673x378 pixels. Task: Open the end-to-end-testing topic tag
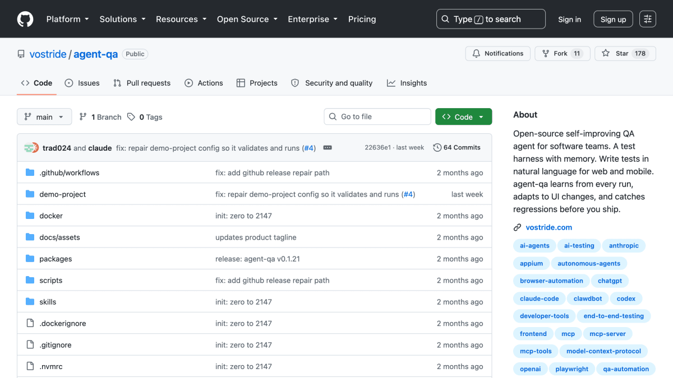click(614, 316)
